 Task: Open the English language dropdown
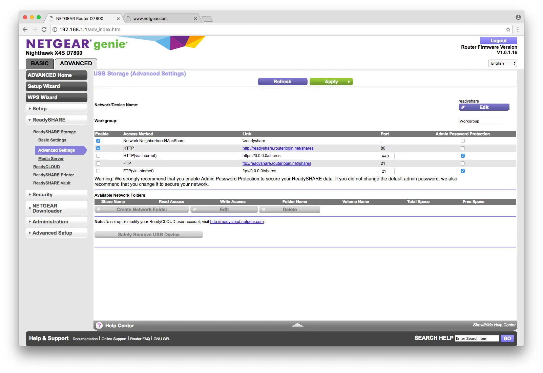(x=503, y=63)
